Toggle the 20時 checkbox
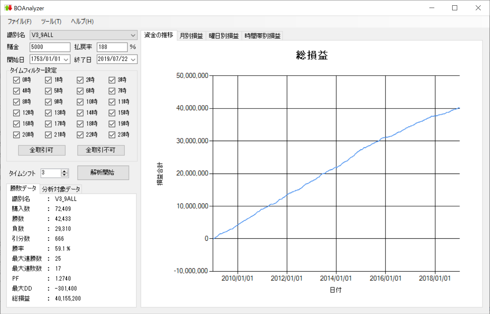The height and width of the screenshot is (314, 490). tap(17, 135)
